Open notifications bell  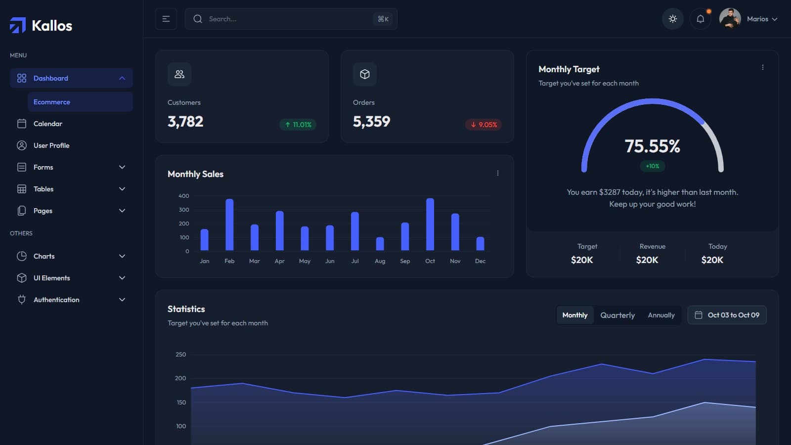tap(701, 19)
